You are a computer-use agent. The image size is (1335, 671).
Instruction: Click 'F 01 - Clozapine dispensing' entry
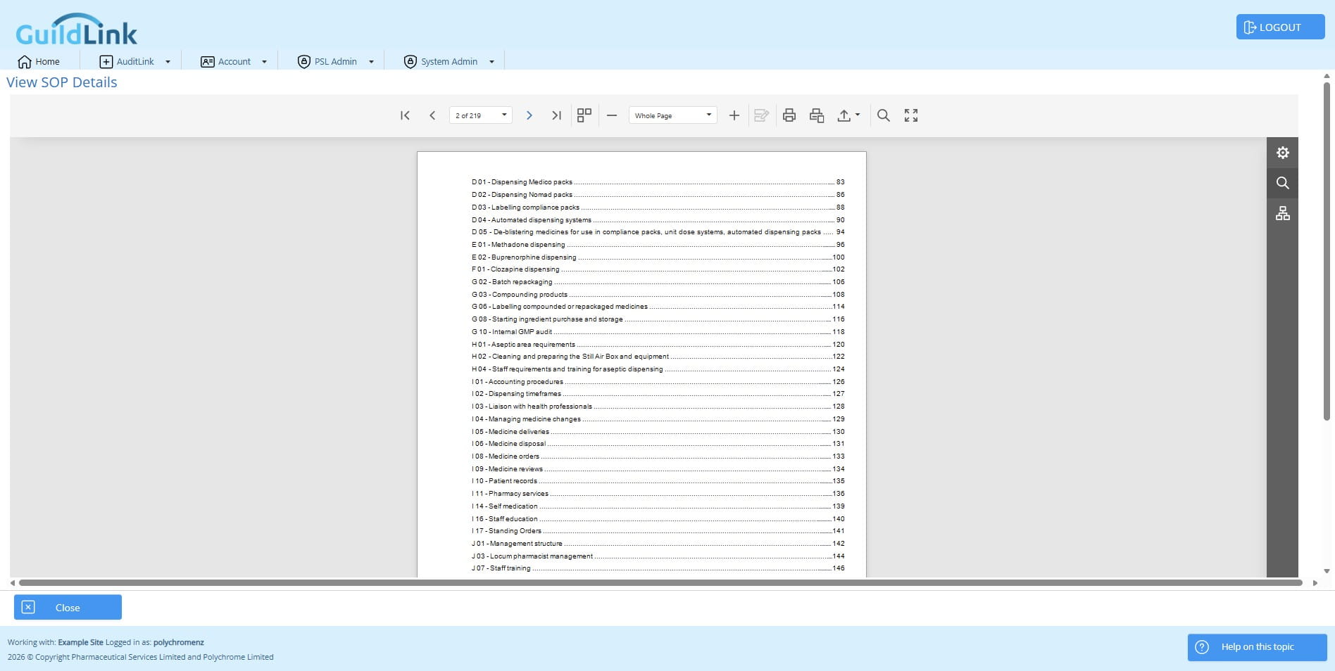click(658, 269)
